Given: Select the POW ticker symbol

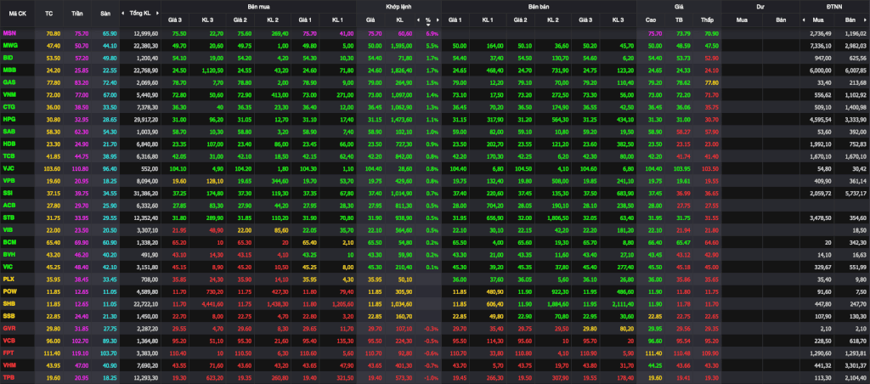Looking at the screenshot, I should [x=9, y=292].
